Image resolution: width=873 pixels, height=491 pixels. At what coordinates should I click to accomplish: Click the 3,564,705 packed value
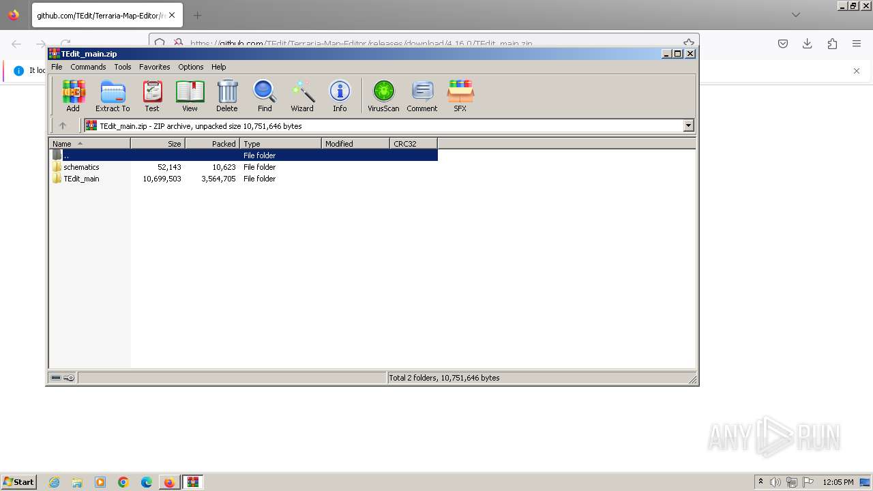pos(218,179)
